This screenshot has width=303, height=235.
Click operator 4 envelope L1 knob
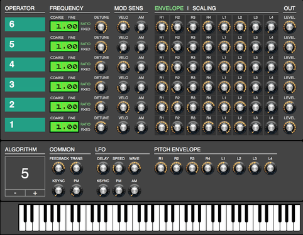point(224,67)
